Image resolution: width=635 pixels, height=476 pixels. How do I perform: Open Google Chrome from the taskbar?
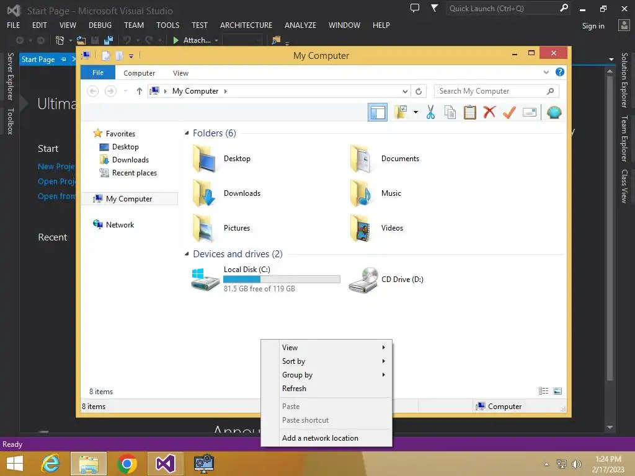pyautogui.click(x=127, y=464)
